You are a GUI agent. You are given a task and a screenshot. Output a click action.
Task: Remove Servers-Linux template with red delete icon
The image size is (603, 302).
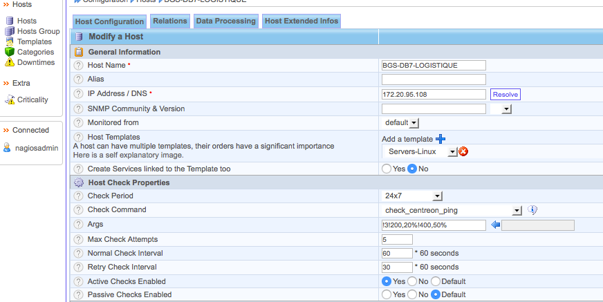pos(463,151)
